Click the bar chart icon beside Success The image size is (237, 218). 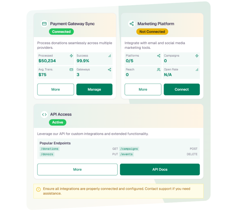tap(109, 56)
